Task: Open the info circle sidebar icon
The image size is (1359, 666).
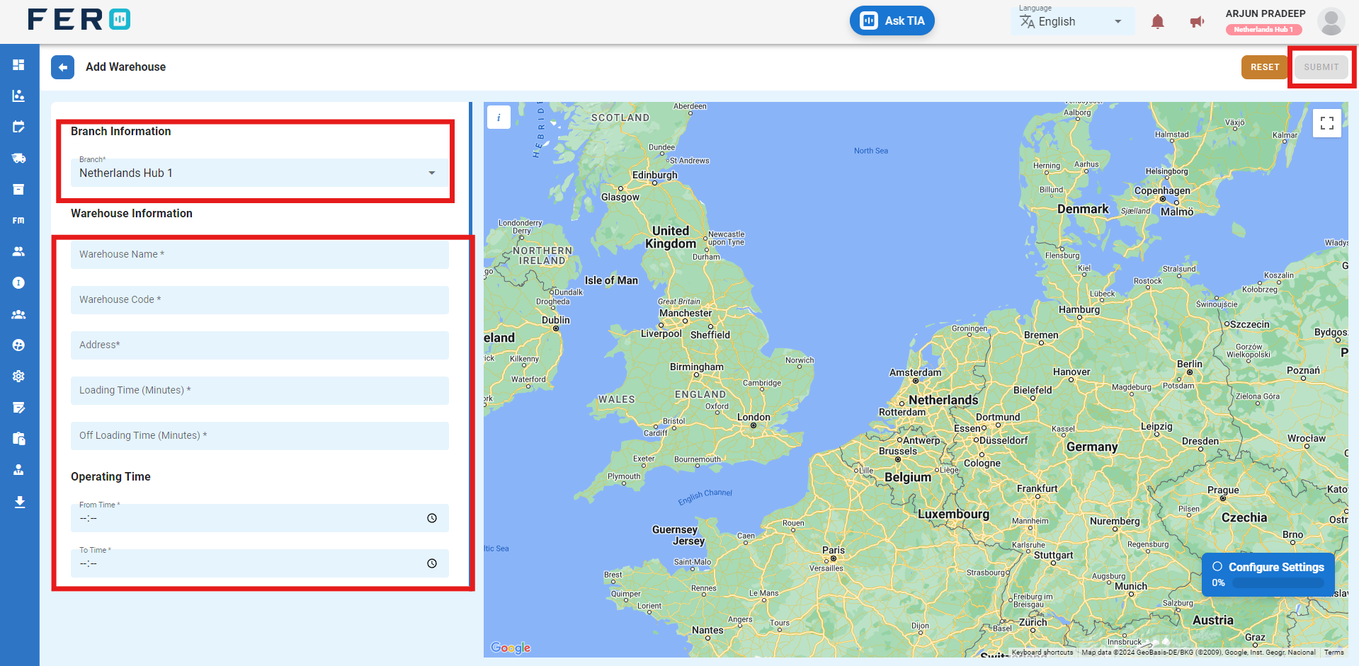Action: click(19, 282)
